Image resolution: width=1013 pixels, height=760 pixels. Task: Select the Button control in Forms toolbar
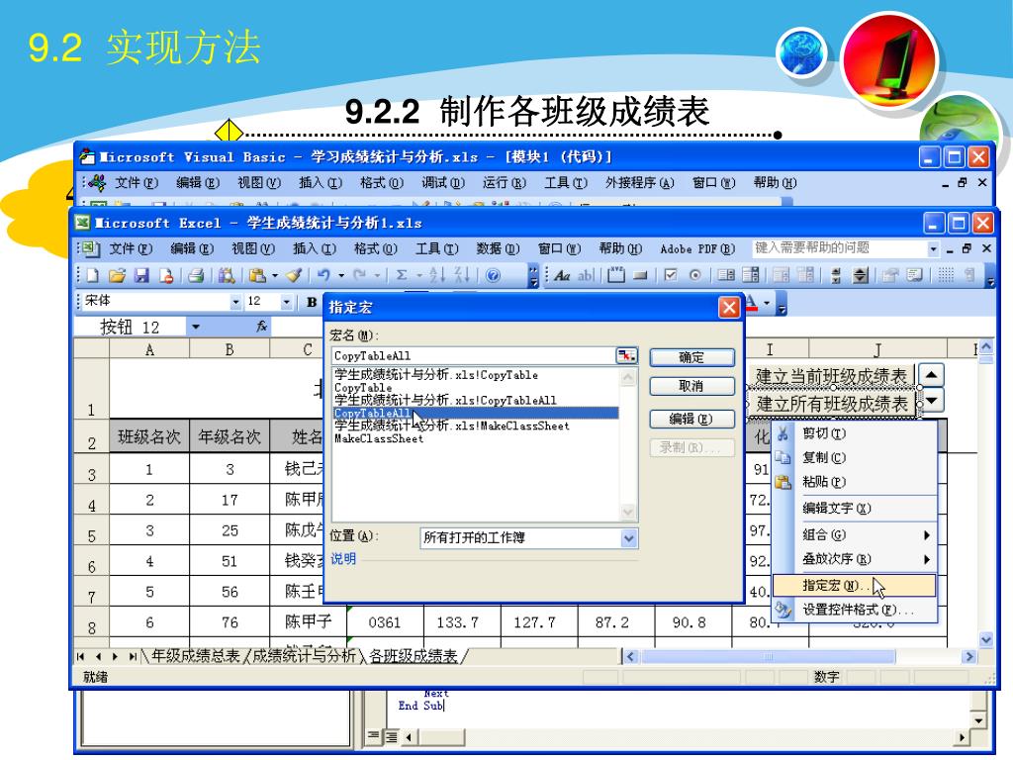pos(640,276)
